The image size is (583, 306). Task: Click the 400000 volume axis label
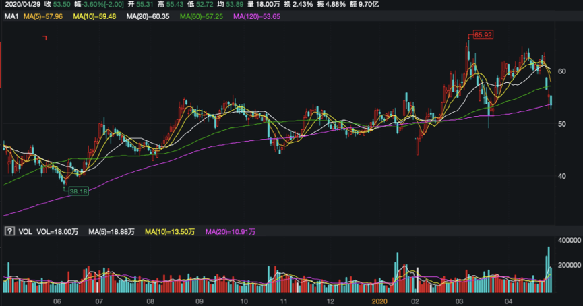click(x=570, y=241)
